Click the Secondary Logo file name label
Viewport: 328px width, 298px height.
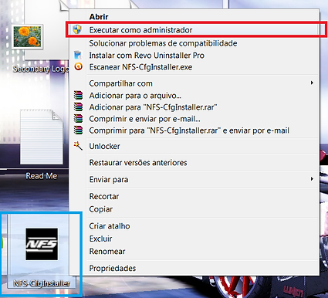coord(41,69)
